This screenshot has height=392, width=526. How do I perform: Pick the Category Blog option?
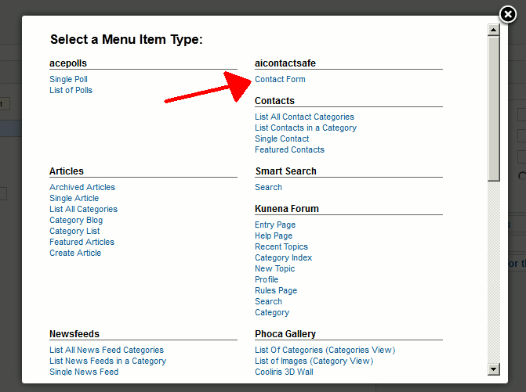[x=76, y=221]
